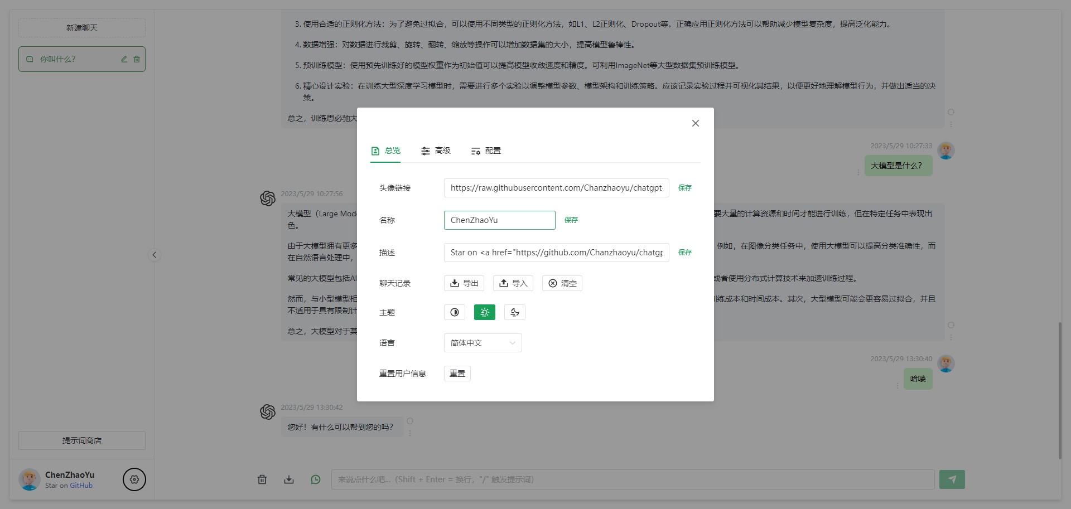Click the user avatar beside the 13:30:40 message
Image resolution: width=1071 pixels, height=509 pixels.
pos(946,363)
